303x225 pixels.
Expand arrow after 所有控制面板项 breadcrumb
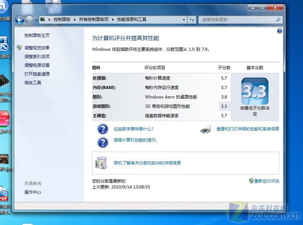(113, 19)
